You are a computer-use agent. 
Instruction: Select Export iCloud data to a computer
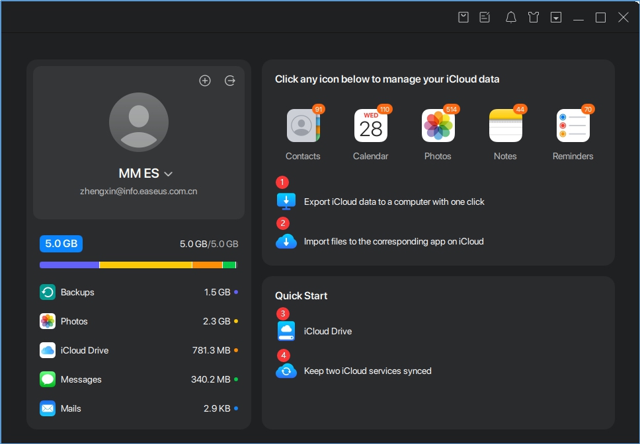coord(394,202)
